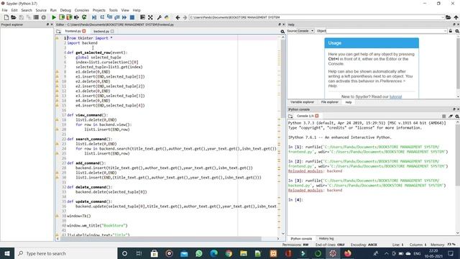Switch to the History log tab

point(326,239)
